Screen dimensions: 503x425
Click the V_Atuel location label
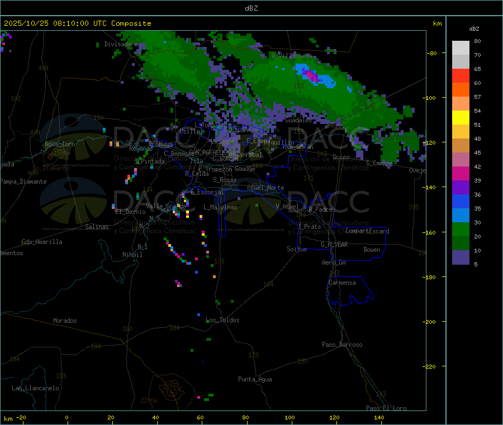pos(287,207)
